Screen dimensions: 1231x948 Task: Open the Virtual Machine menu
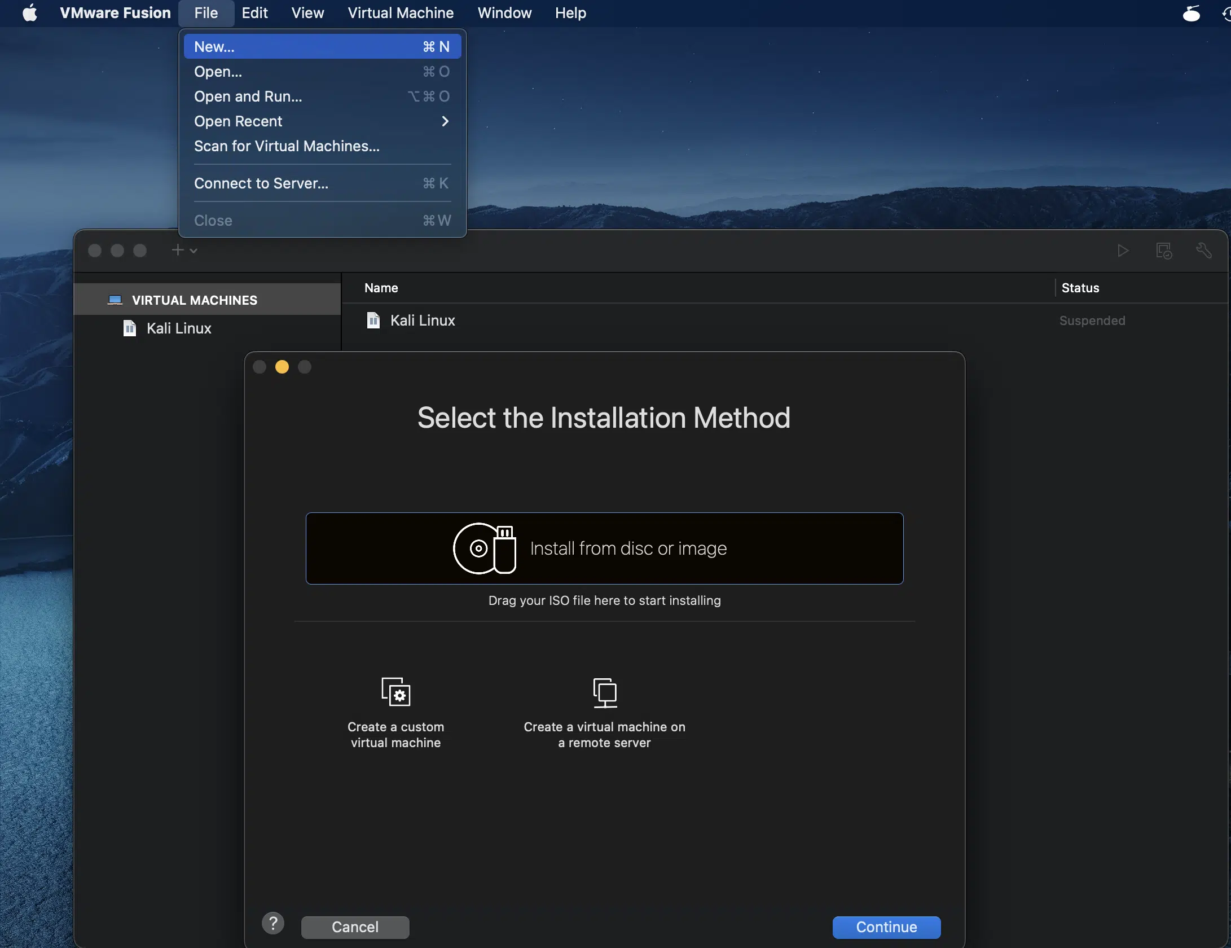tap(400, 12)
